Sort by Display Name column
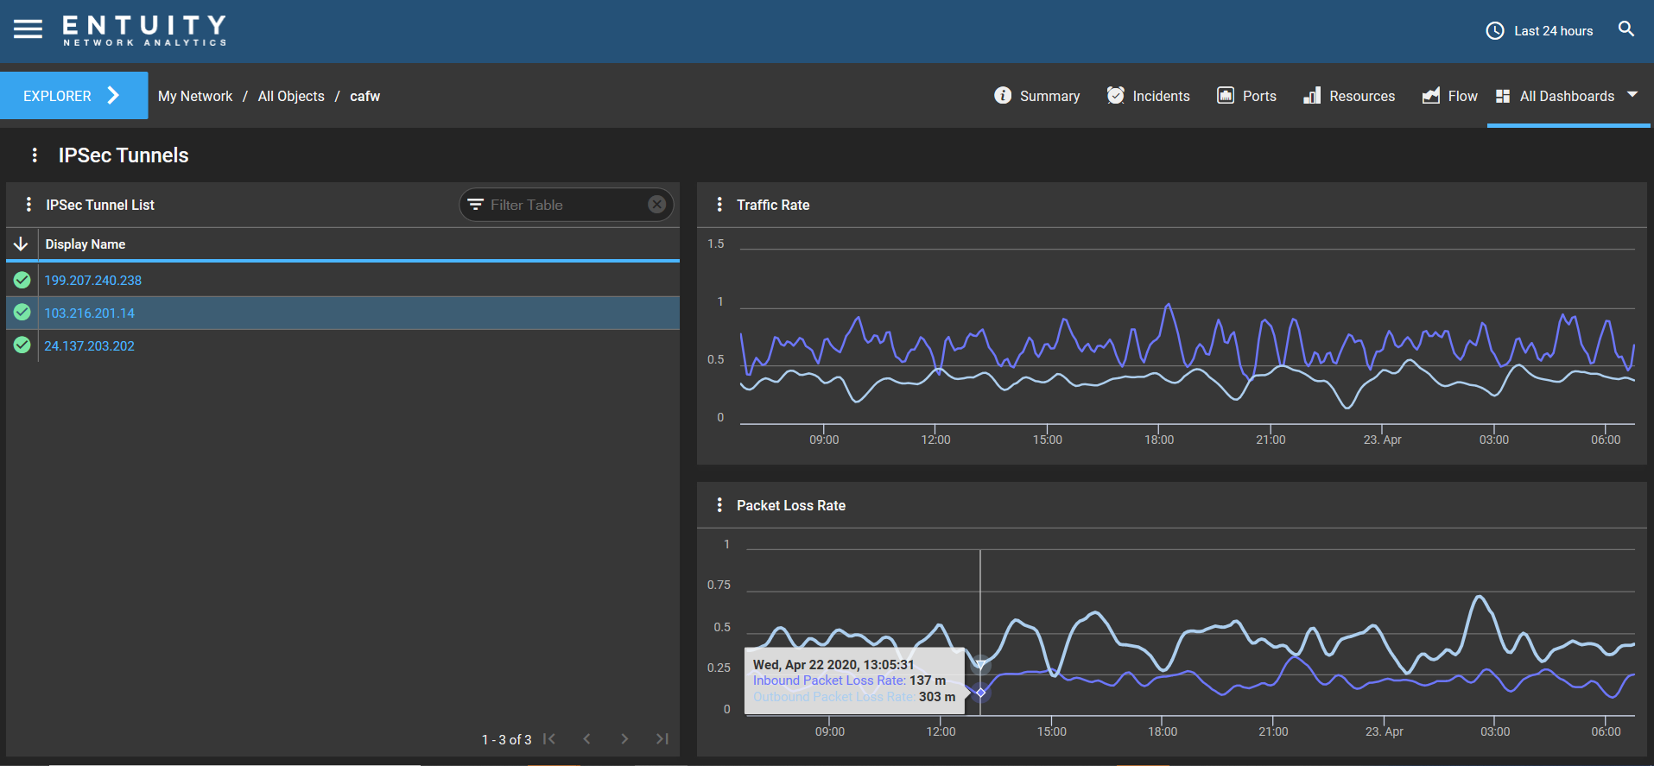1654x766 pixels. 85,244
